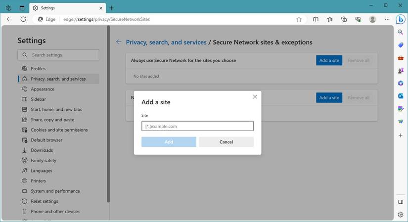This screenshot has height=222, width=408.
Task: Click the Outlook icon in sidebar
Action: click(x=401, y=96)
